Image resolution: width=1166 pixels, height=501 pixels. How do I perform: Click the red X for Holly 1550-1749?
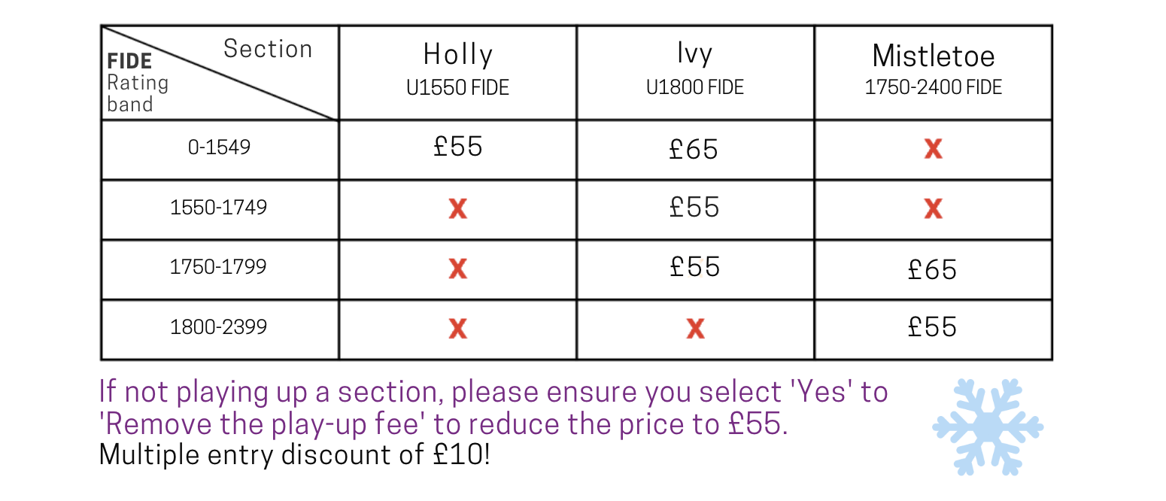pos(457,209)
